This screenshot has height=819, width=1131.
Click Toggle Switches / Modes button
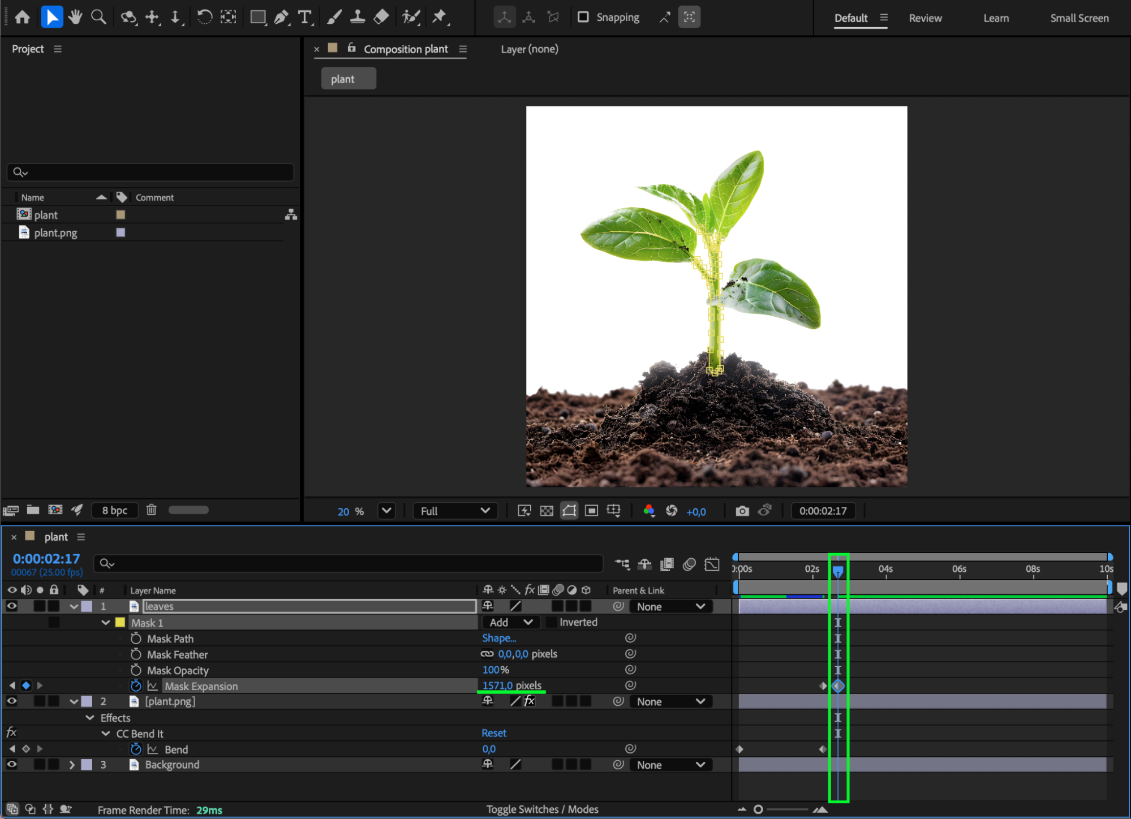[542, 809]
